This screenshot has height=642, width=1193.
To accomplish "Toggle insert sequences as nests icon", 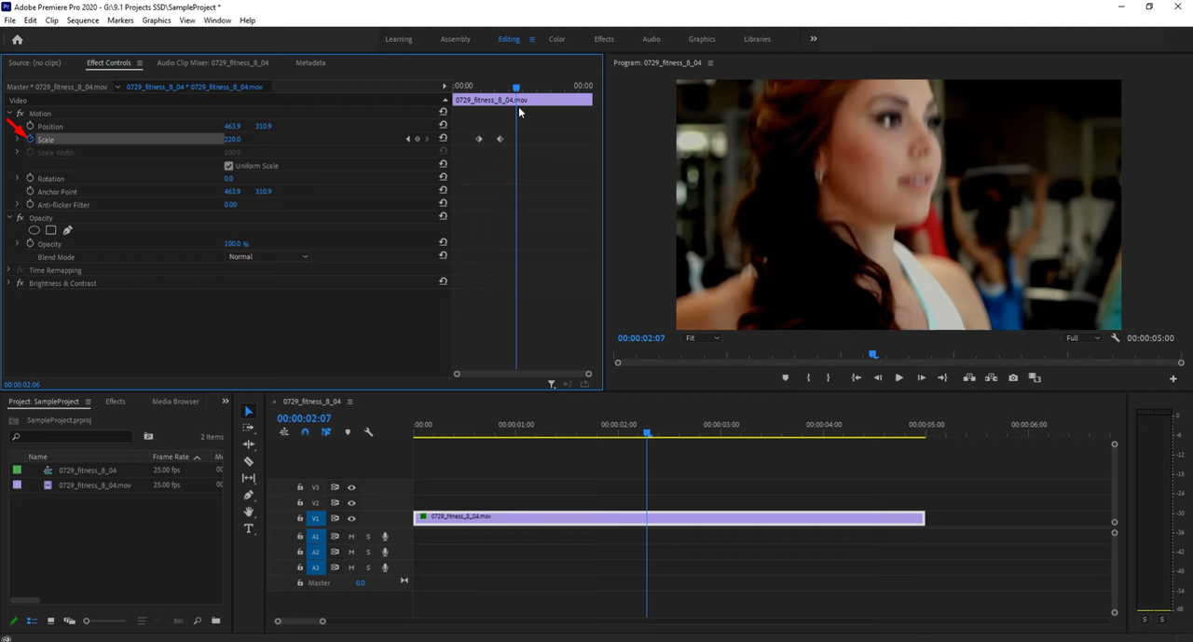I will (x=283, y=431).
